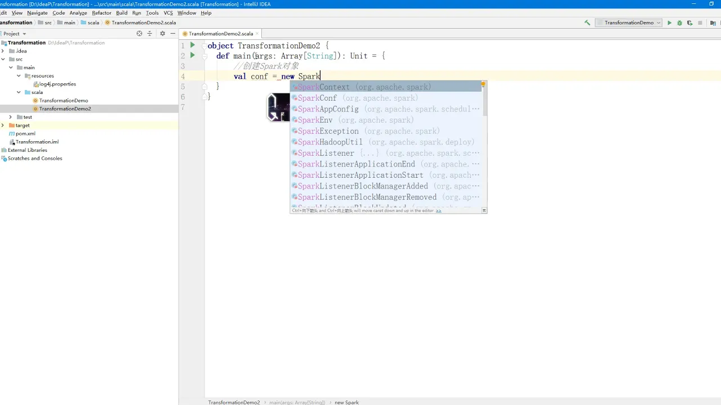
Task: Collapse the resources folder arrow
Action: coord(19,76)
